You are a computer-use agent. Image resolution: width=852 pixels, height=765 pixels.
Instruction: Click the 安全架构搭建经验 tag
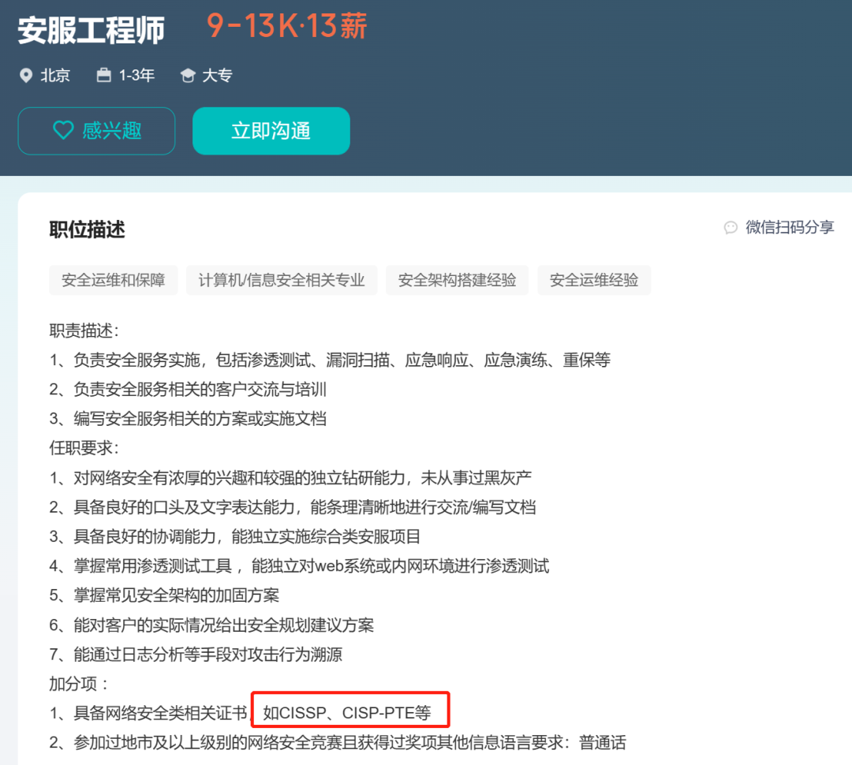[x=458, y=280]
